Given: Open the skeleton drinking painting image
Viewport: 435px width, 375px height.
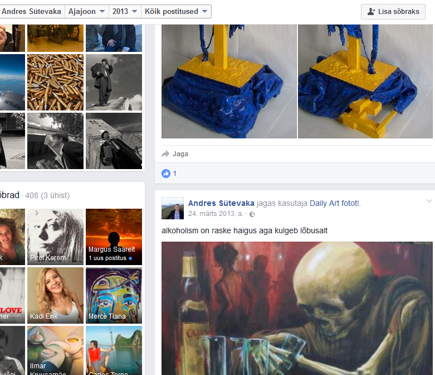Looking at the screenshot, I should 297,308.
